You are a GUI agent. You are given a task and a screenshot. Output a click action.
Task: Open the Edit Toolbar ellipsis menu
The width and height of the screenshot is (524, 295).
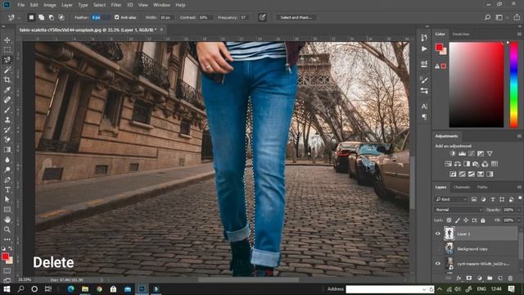(7, 239)
